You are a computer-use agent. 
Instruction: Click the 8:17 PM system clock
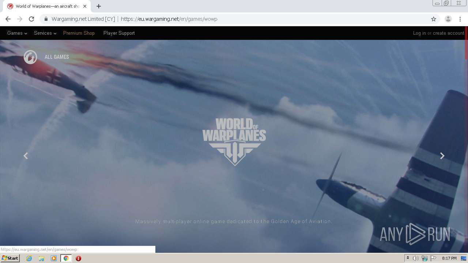pos(449,258)
